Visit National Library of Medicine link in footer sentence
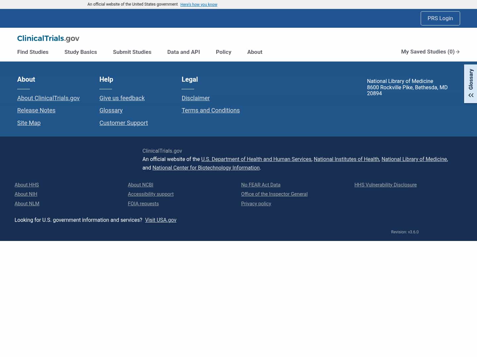 [x=414, y=159]
